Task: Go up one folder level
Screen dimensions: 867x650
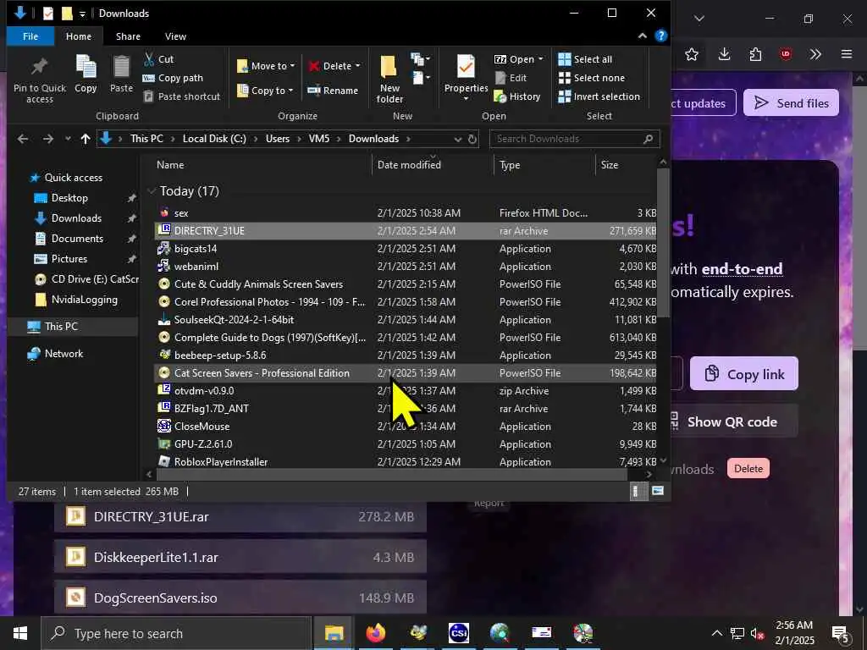Action: tap(86, 139)
